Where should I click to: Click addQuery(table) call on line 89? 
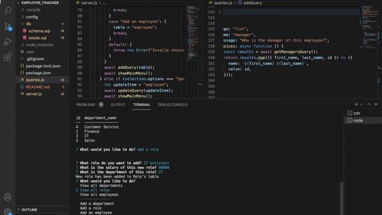pyautogui.click(x=136, y=67)
